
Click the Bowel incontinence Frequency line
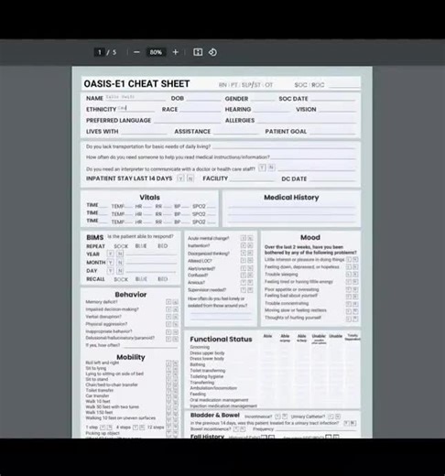pos(315,429)
